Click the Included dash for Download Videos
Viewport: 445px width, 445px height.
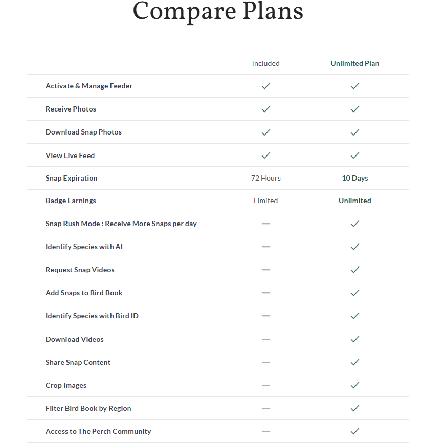(x=265, y=339)
